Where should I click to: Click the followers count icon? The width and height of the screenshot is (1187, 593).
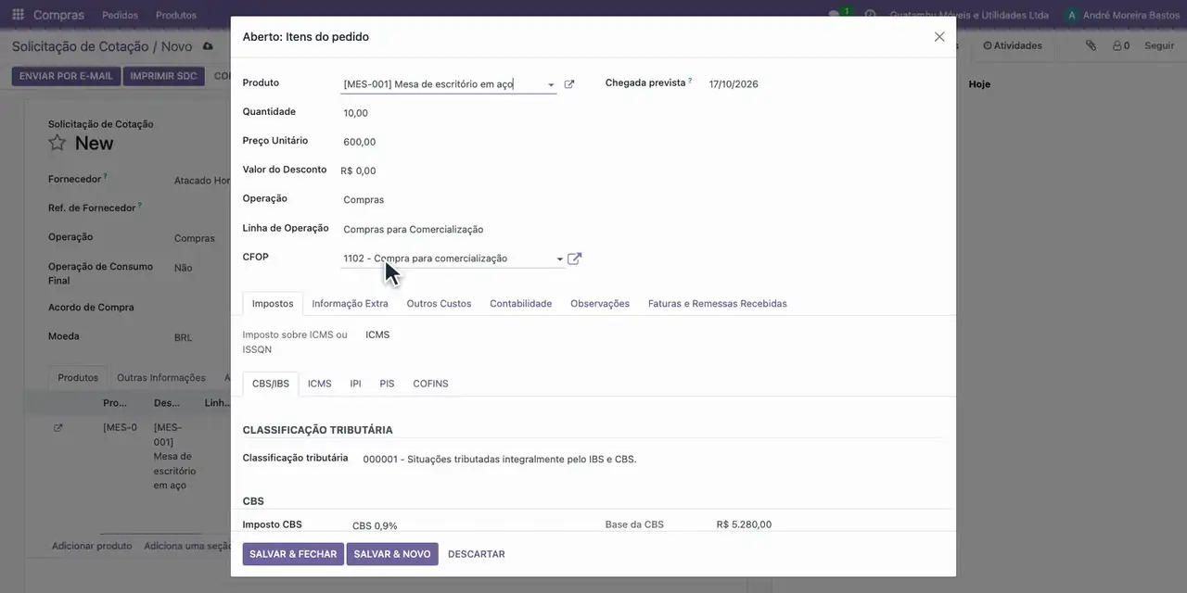click(1121, 45)
